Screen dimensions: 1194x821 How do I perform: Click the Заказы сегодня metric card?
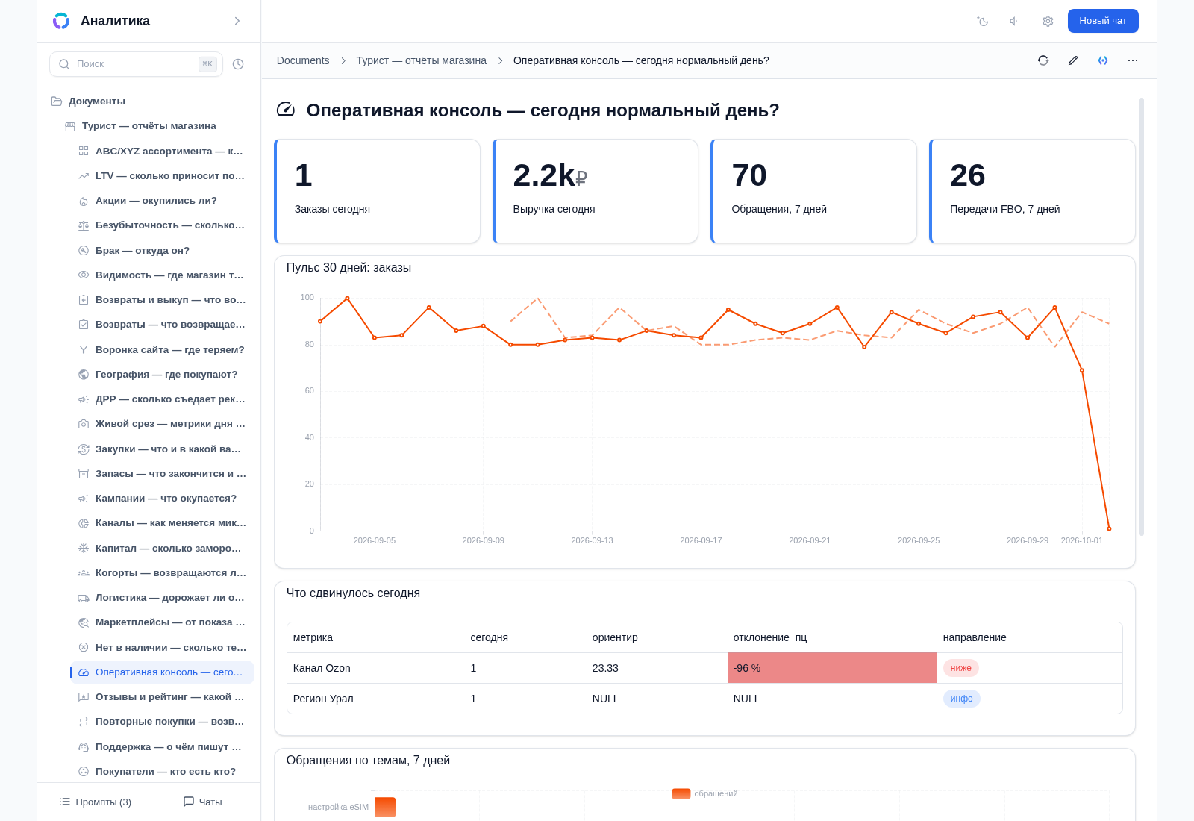pyautogui.click(x=377, y=191)
